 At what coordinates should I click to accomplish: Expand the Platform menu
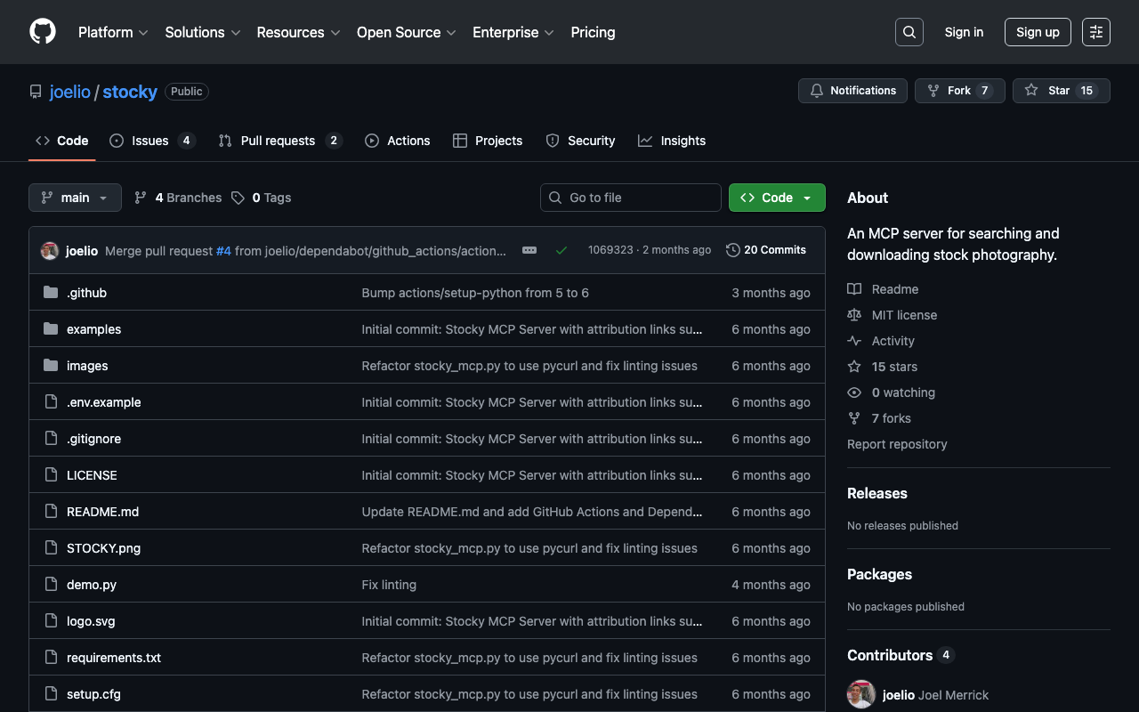pyautogui.click(x=112, y=32)
